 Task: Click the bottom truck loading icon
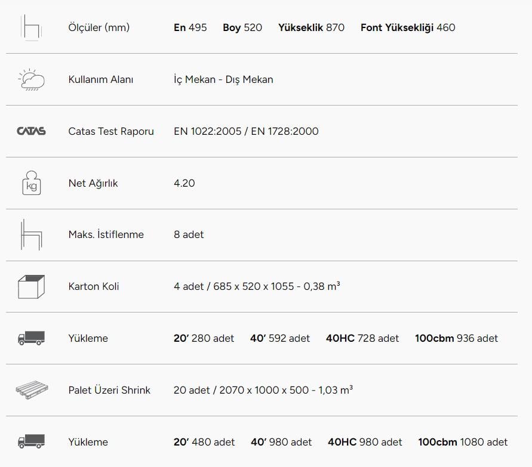(31, 441)
